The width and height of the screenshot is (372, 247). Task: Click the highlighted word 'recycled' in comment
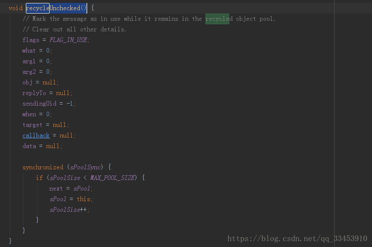(219, 19)
